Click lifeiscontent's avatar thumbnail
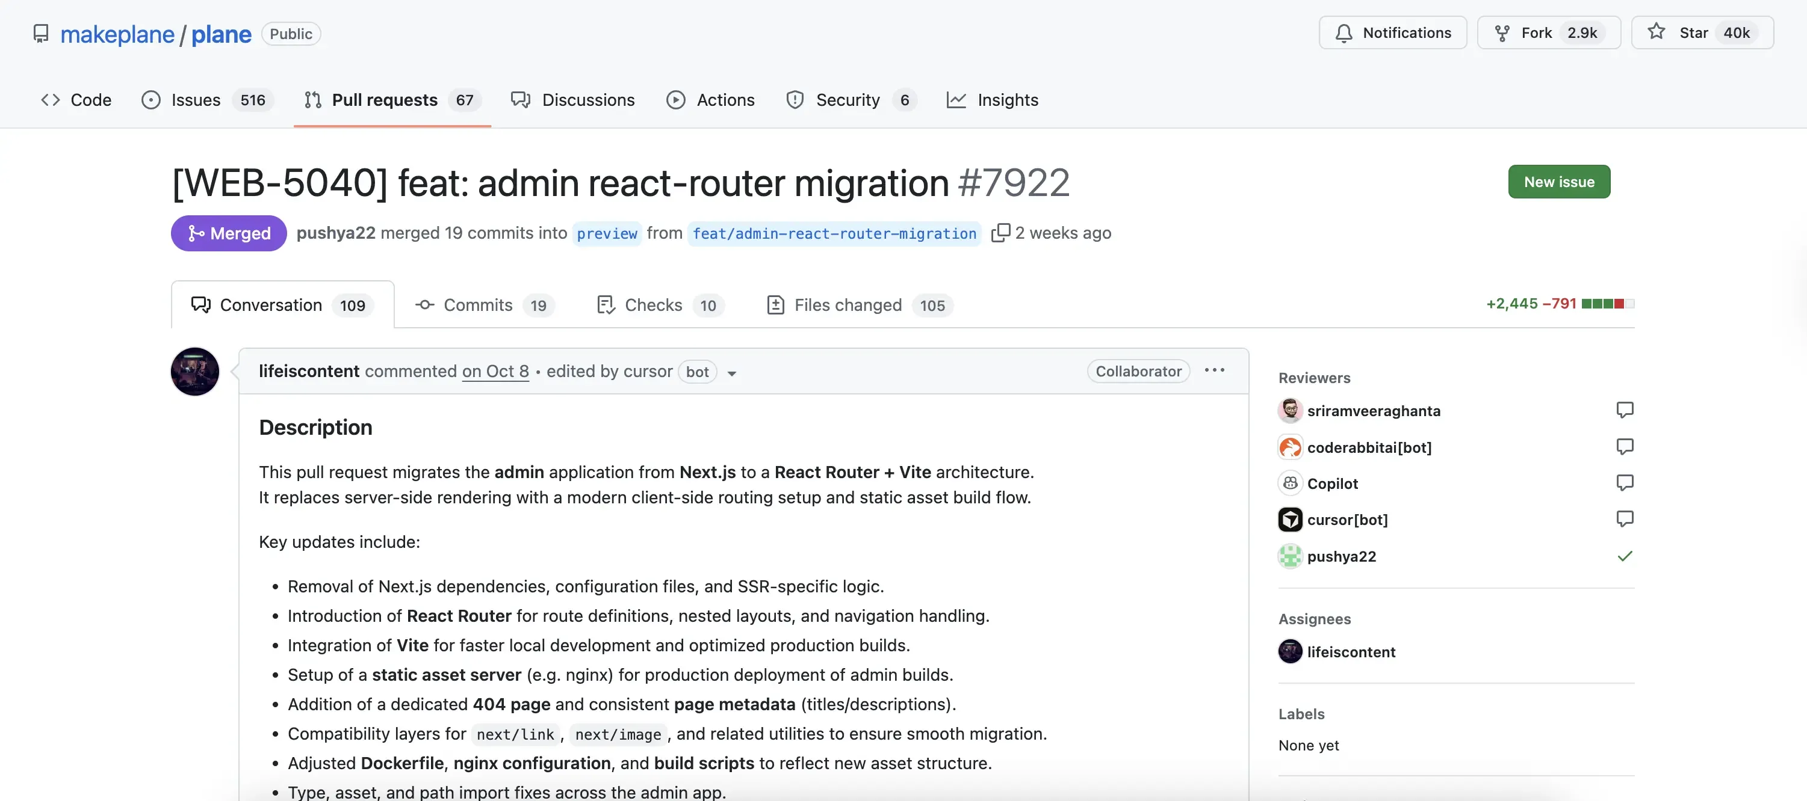The height and width of the screenshot is (801, 1807). click(195, 372)
